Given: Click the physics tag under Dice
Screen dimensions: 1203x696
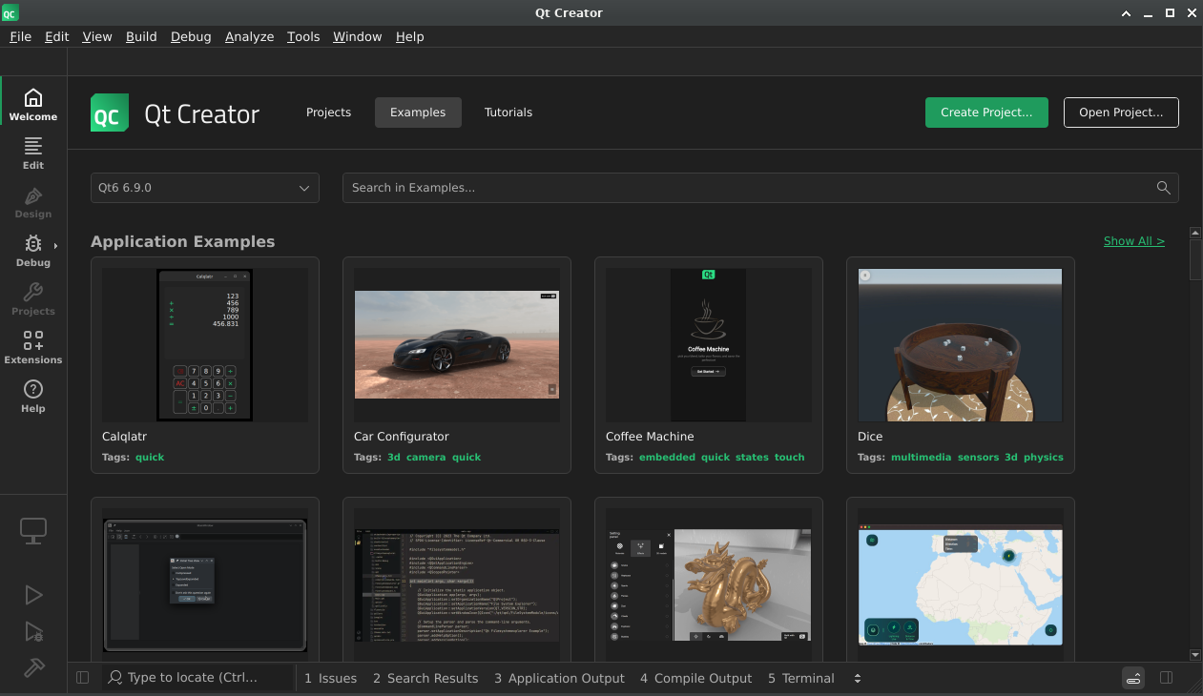Looking at the screenshot, I should click(x=1043, y=458).
